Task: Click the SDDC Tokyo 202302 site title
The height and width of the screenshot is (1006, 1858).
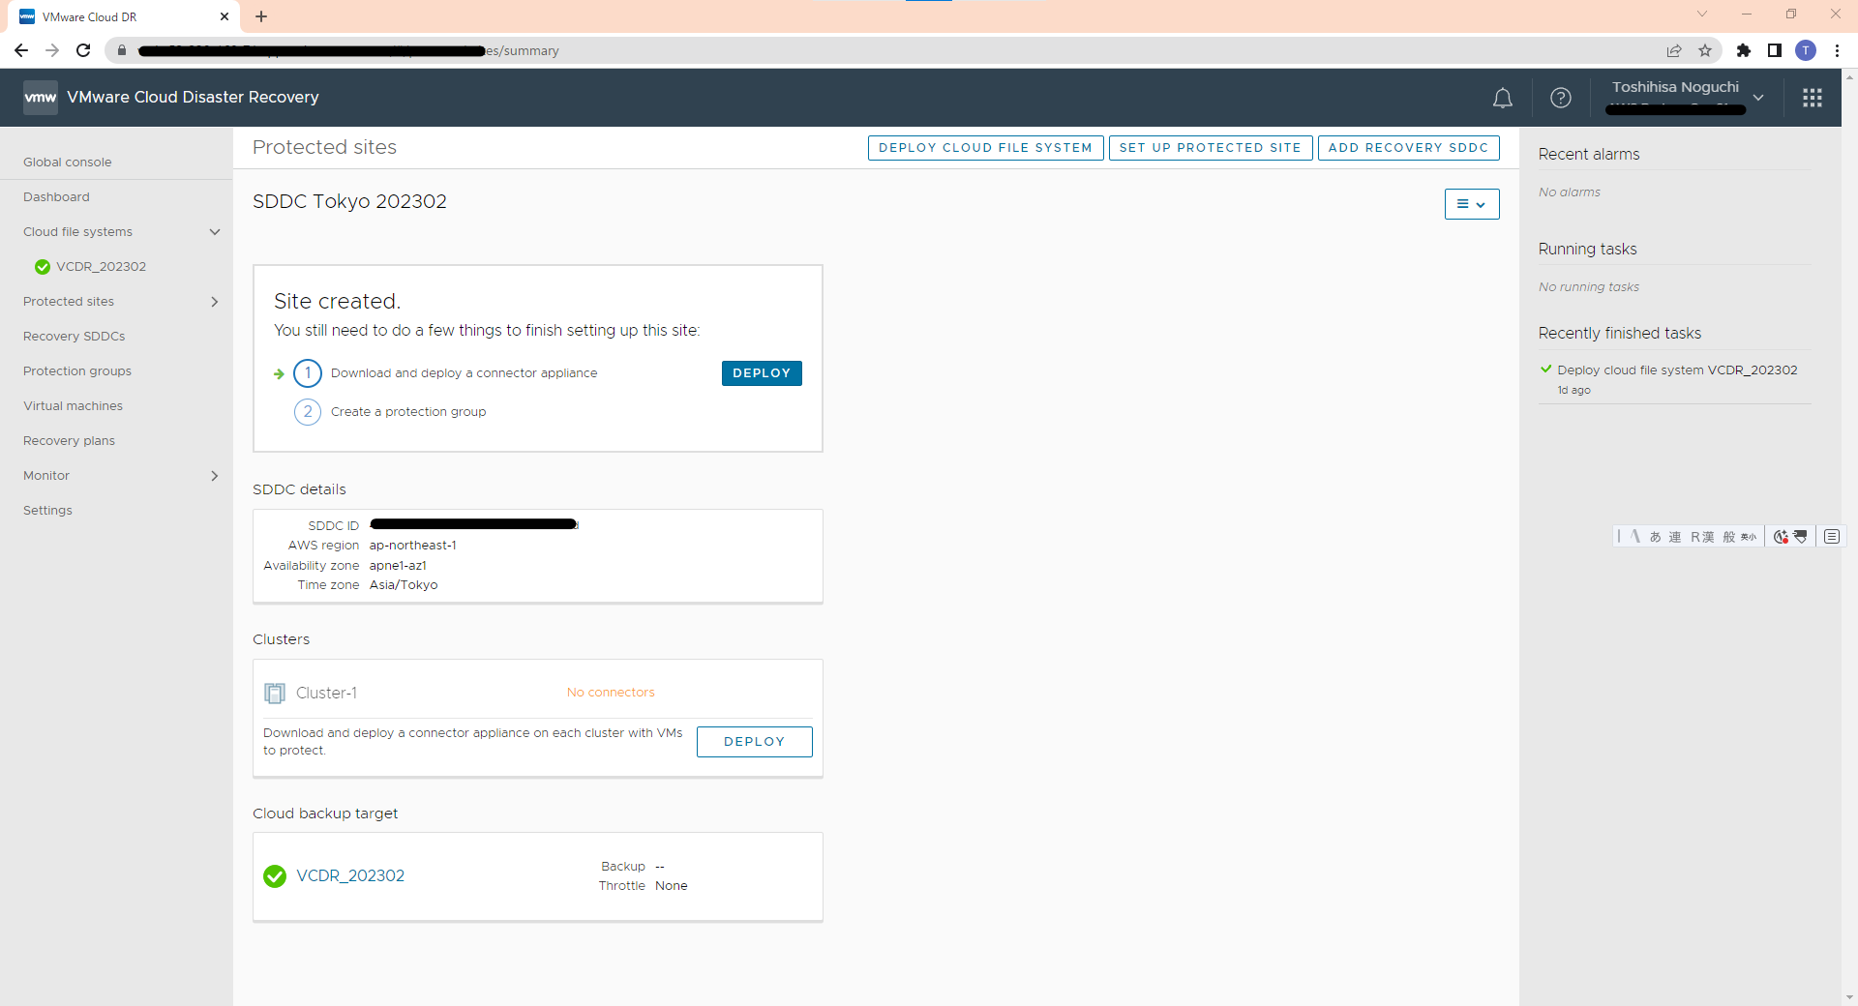Action: click(349, 202)
